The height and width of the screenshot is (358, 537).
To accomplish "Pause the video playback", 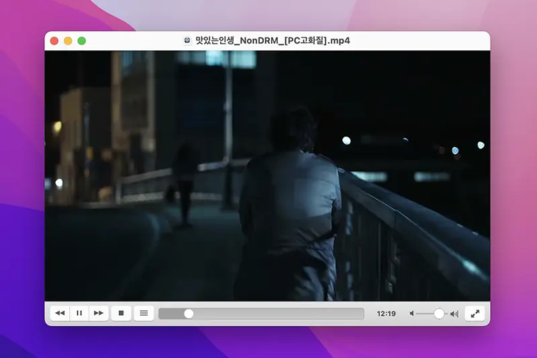I will click(79, 313).
